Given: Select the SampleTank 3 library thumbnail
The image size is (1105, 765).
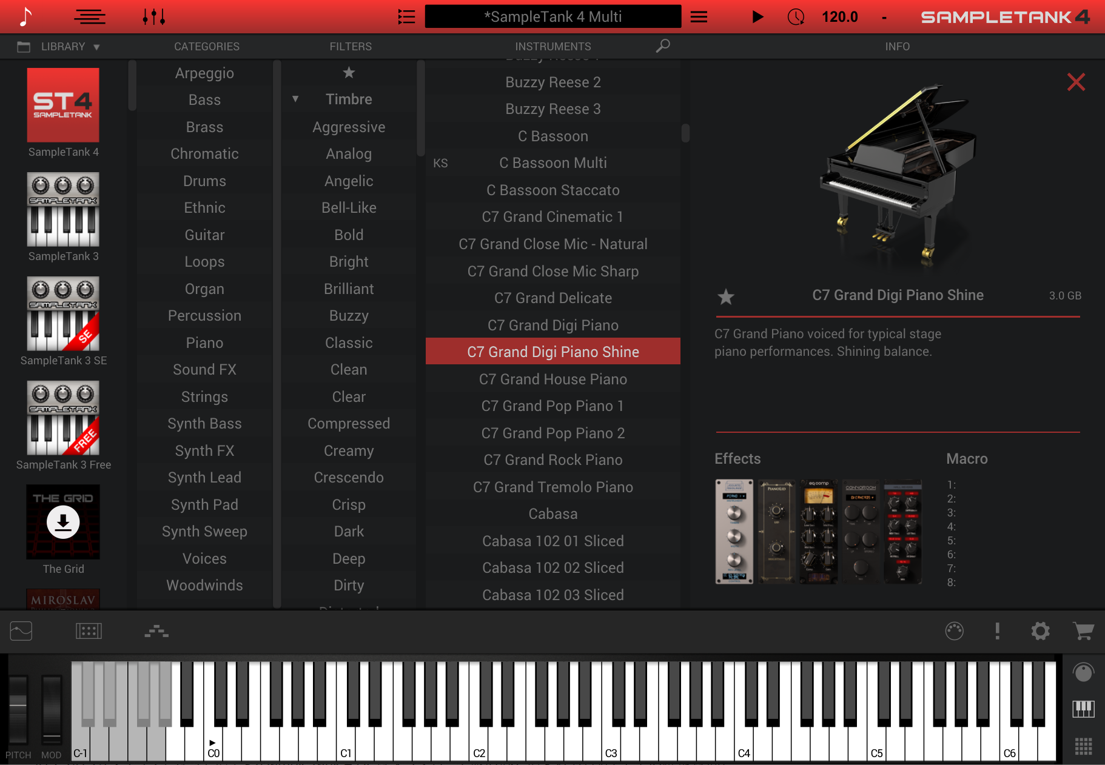Looking at the screenshot, I should tap(63, 209).
